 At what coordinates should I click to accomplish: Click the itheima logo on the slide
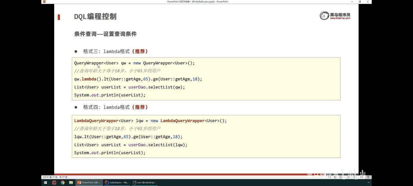click(335, 15)
